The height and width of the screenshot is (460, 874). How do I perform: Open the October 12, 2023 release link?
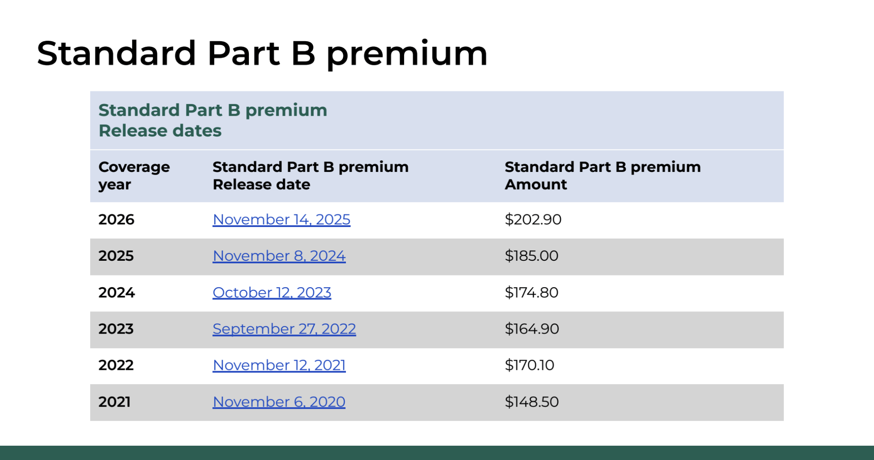(272, 293)
